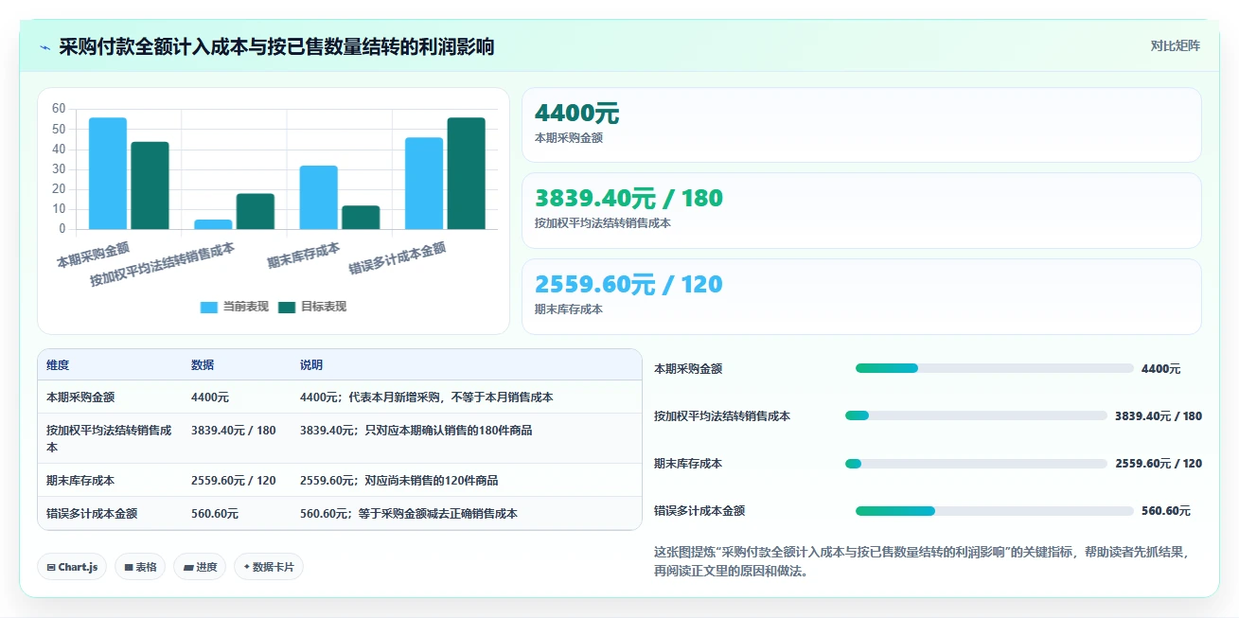Open the 4400元 data card

click(x=861, y=125)
